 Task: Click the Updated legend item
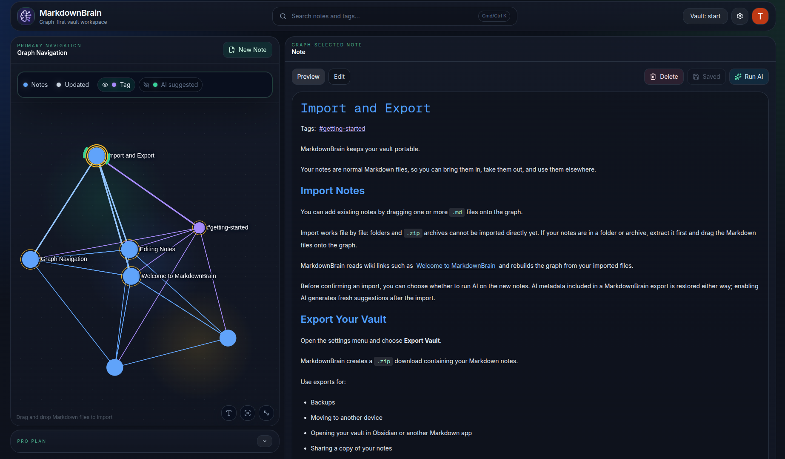(73, 85)
